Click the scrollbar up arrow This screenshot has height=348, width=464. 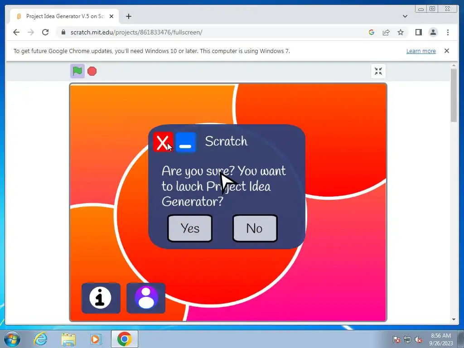(454, 65)
